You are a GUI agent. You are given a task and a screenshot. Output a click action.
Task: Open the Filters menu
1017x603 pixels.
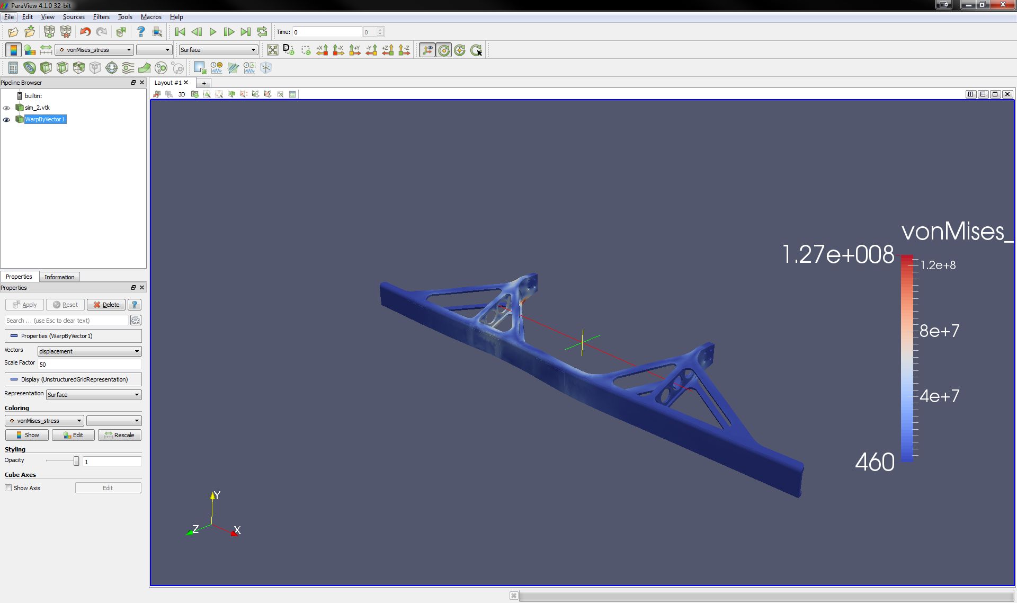coord(101,17)
